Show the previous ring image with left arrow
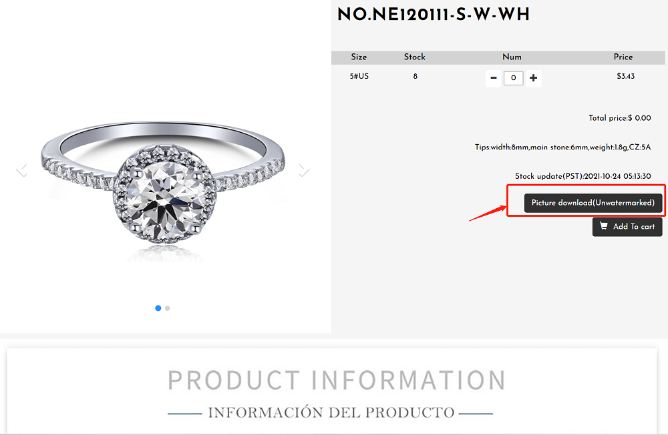 point(22,170)
